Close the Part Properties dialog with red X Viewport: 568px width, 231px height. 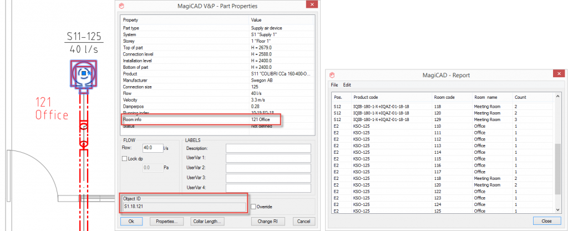pos(311,4)
